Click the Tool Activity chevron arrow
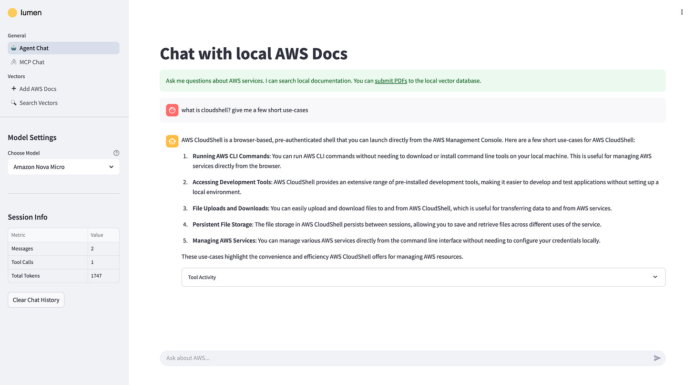This screenshot has height=385, width=694. 655,277
